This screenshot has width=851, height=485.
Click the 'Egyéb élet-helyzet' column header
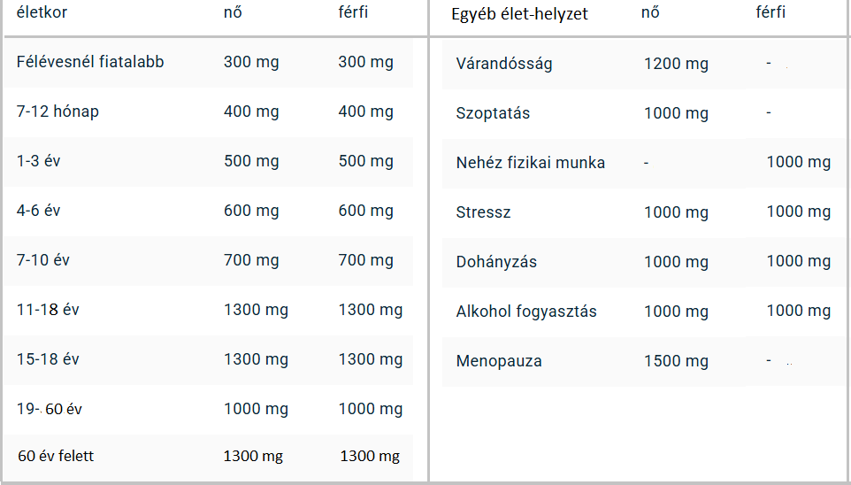point(519,14)
